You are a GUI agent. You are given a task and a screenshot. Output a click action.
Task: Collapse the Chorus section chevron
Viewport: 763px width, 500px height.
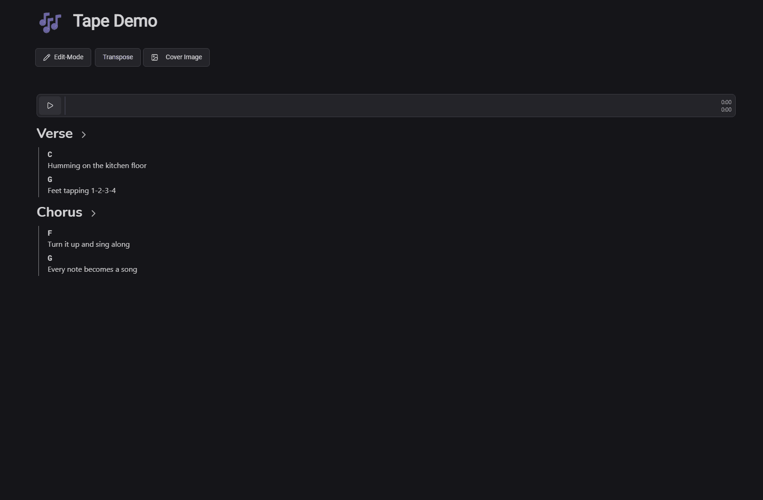tap(93, 213)
